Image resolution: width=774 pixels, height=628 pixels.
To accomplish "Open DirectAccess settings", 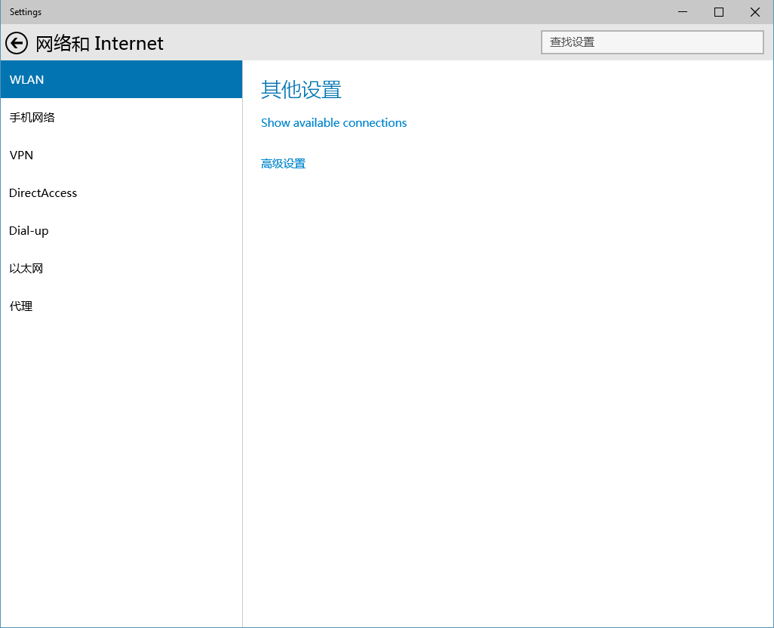I will (121, 193).
